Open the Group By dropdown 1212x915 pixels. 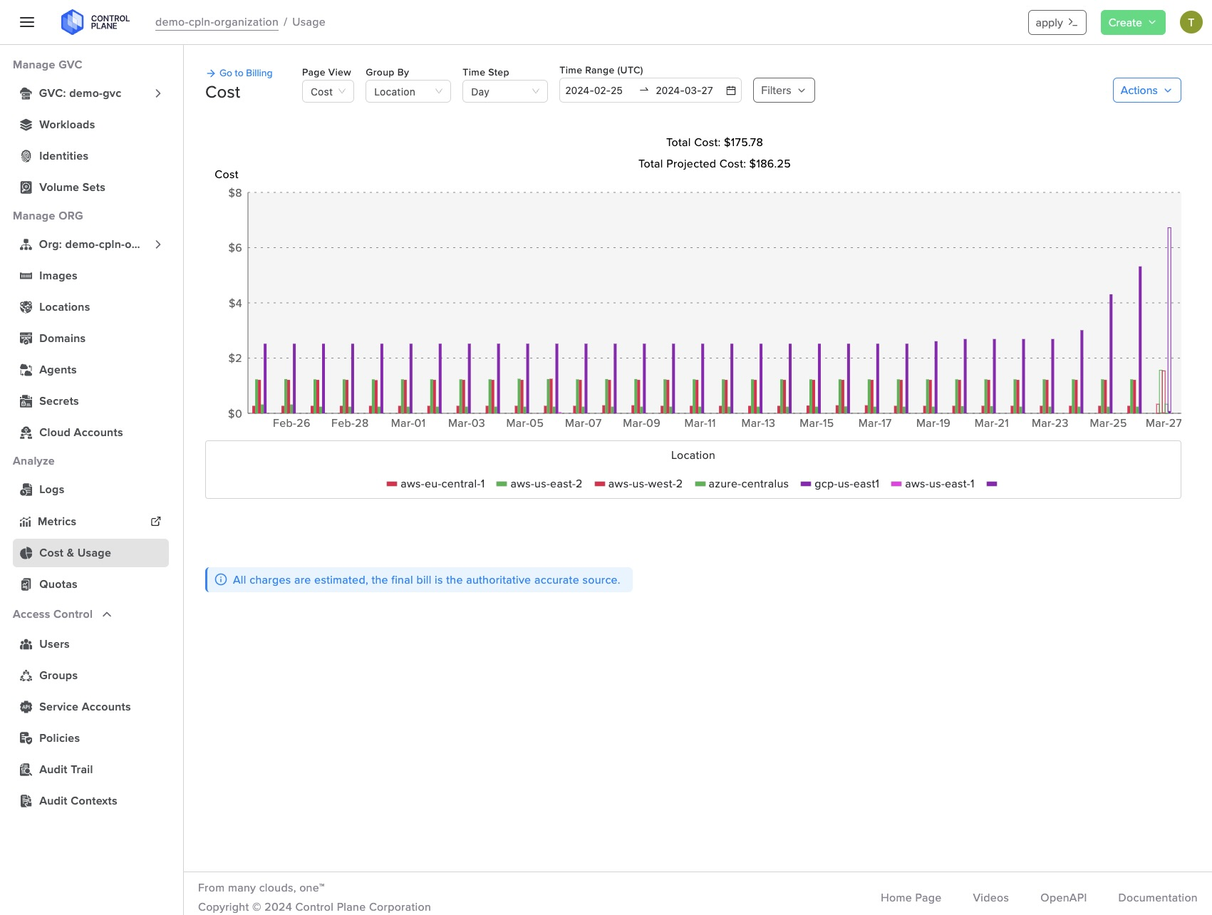[408, 91]
